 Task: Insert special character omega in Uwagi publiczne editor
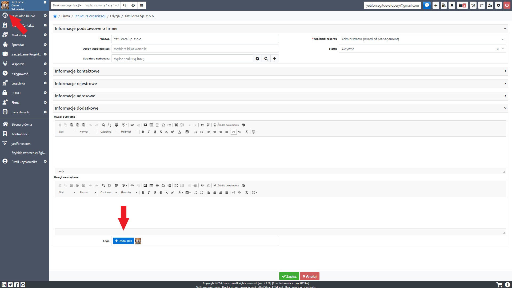(x=163, y=125)
